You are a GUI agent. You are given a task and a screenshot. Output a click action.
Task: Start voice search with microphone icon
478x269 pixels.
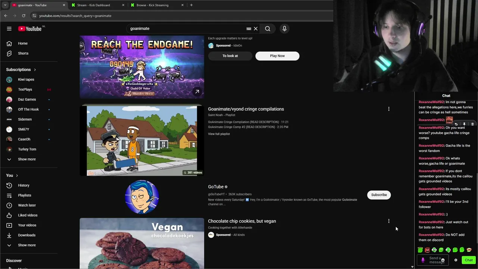pos(284,28)
